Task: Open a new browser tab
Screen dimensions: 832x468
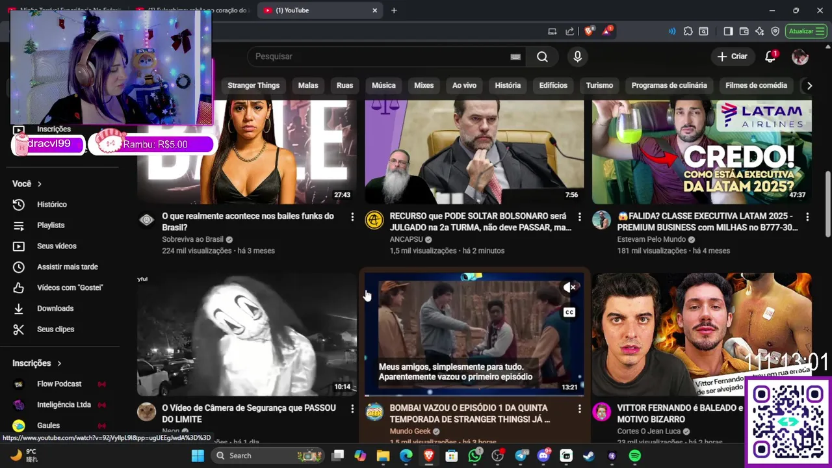Action: point(394,10)
